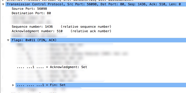Select the Destination Port: 80 line
The image size is (186, 93).
point(31,13)
